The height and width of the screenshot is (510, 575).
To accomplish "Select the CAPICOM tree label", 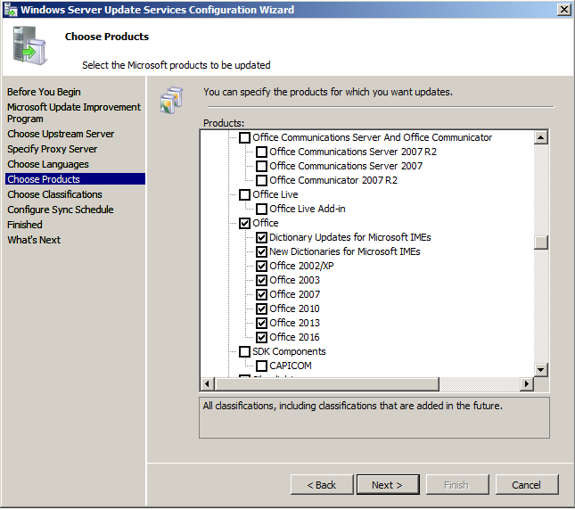I will [291, 366].
